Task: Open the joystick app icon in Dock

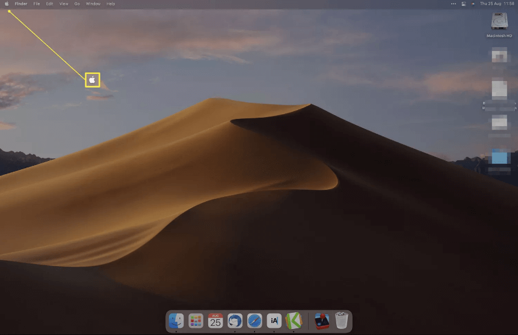Action: click(321, 321)
